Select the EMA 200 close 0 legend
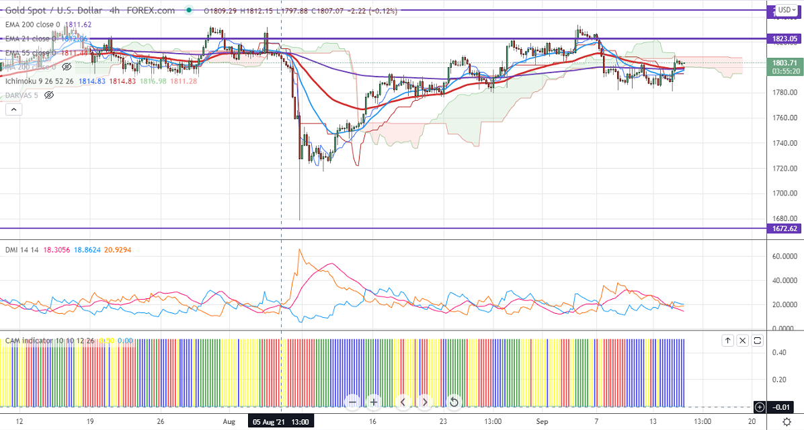Image resolution: width=804 pixels, height=430 pixels. [x=33, y=25]
